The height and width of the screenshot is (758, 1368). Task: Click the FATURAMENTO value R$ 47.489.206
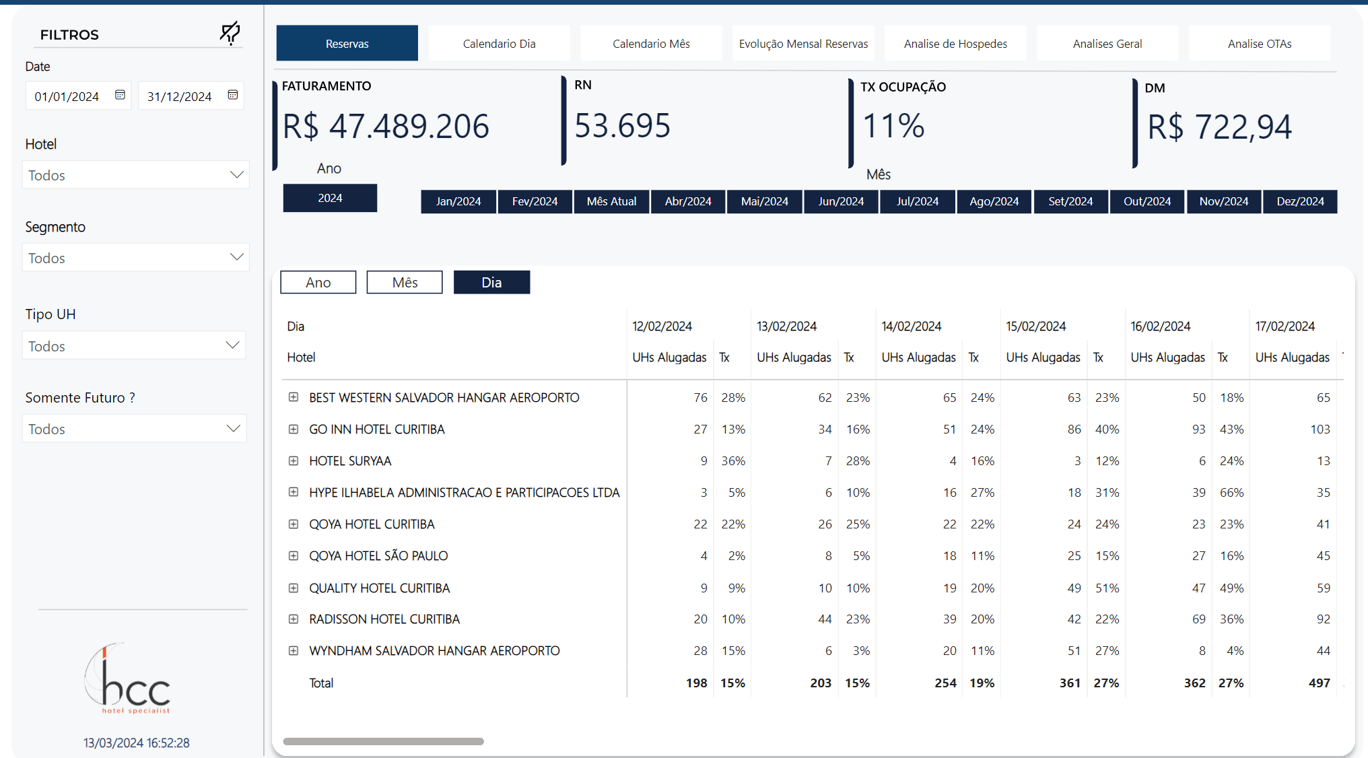click(386, 126)
